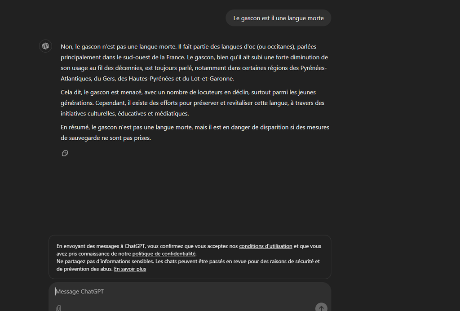Viewport: 460px width, 311px height.
Task: Click the ChatGPT logo avatar beside the response
Action: point(45,46)
